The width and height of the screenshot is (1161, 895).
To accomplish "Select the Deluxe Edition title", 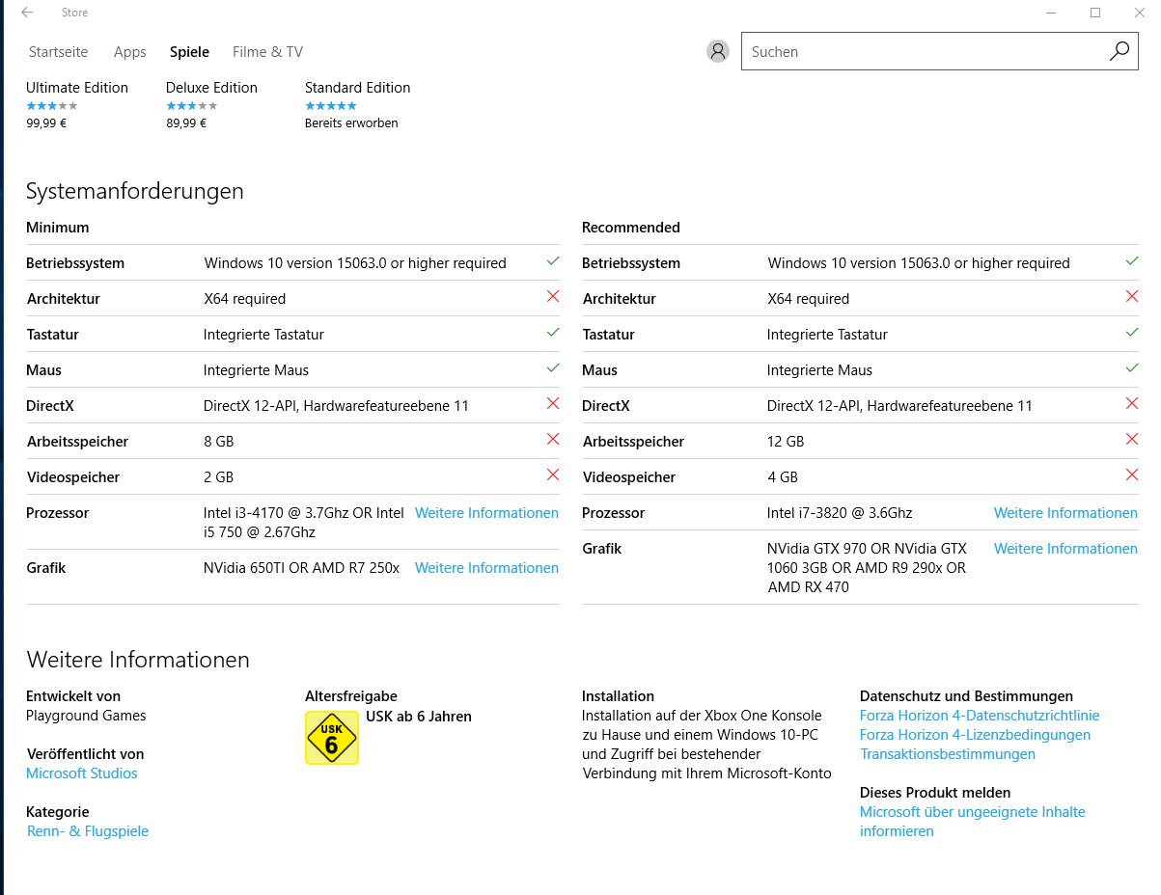I will pos(211,88).
